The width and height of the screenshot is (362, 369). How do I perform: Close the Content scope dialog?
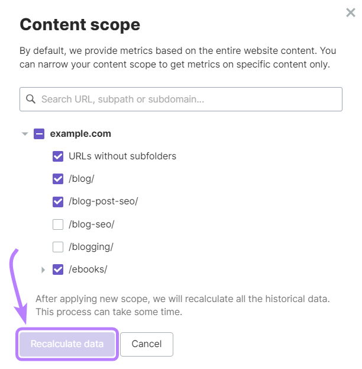(351, 12)
